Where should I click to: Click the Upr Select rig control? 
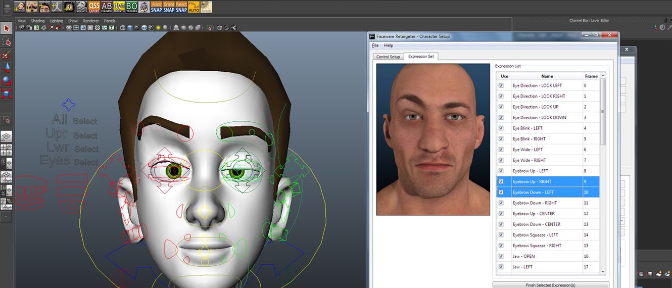72,134
